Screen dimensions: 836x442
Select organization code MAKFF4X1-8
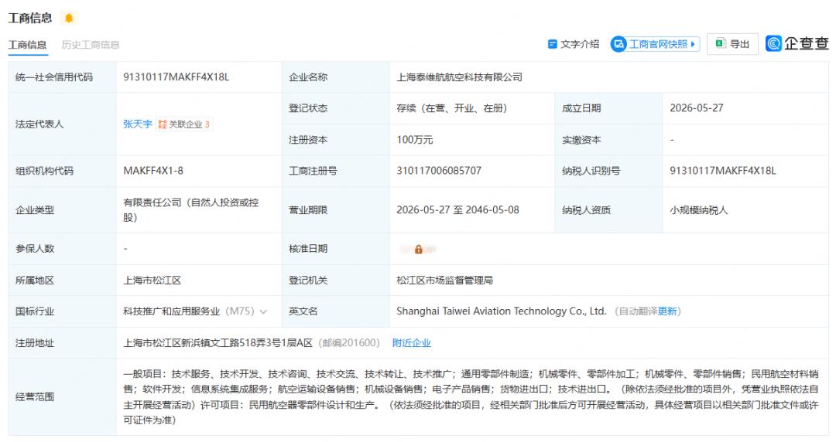[x=153, y=171]
